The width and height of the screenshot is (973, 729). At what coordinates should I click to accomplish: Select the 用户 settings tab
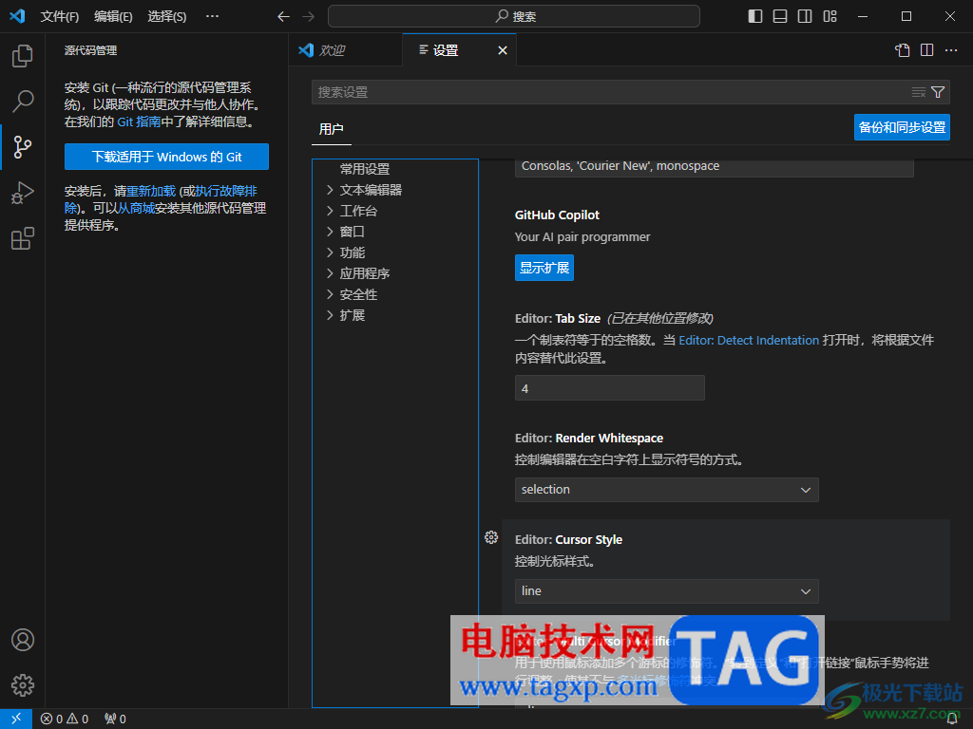click(x=332, y=129)
